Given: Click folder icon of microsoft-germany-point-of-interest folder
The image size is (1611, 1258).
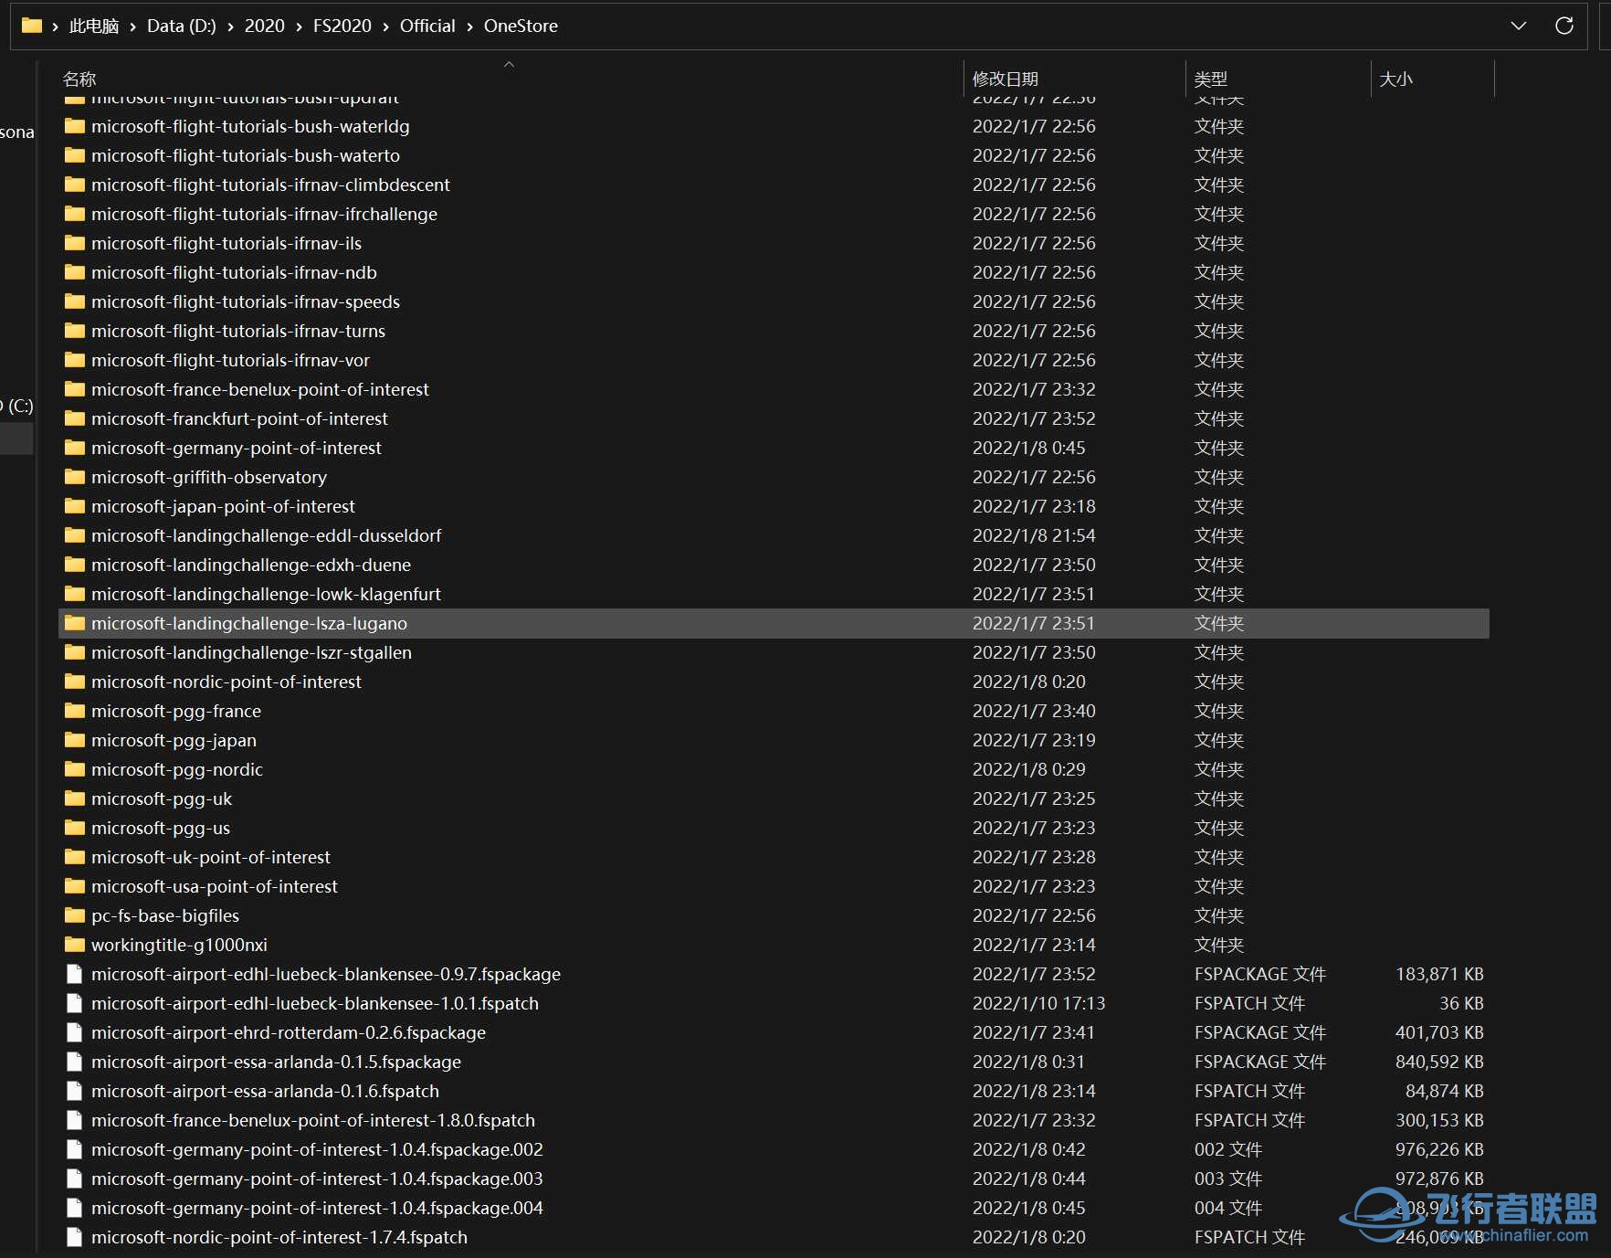Looking at the screenshot, I should pyautogui.click(x=75, y=448).
